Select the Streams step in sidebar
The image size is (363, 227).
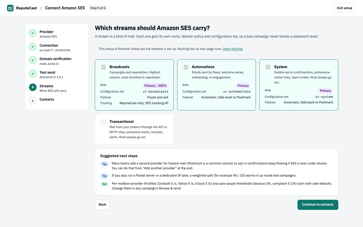click(57, 88)
